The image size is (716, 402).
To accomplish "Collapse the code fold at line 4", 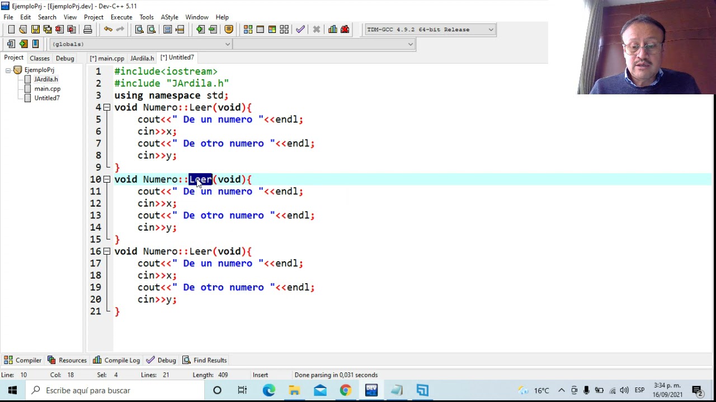I will [106, 107].
